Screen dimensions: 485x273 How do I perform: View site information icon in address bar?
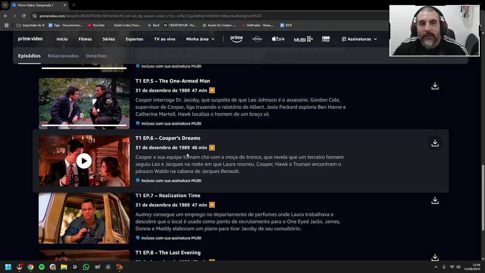pos(34,16)
